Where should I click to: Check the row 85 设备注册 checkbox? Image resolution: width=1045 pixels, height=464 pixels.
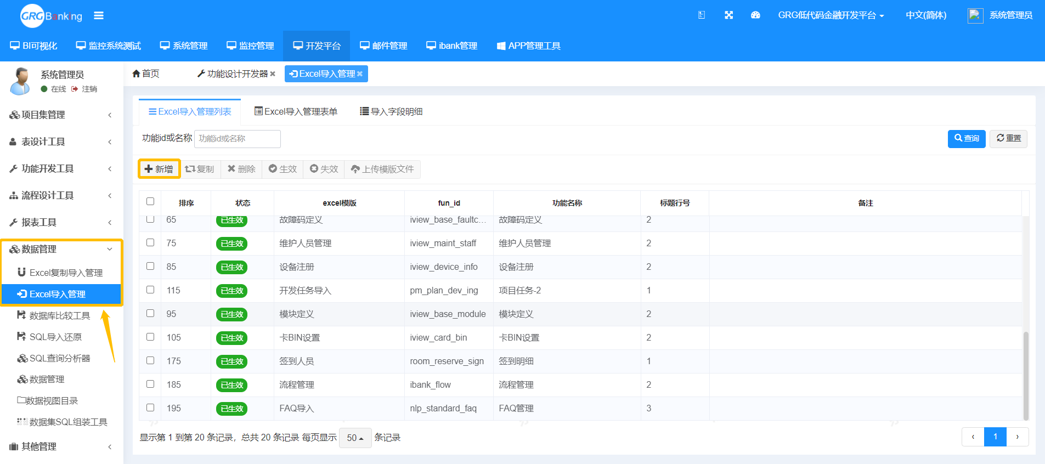(x=150, y=266)
